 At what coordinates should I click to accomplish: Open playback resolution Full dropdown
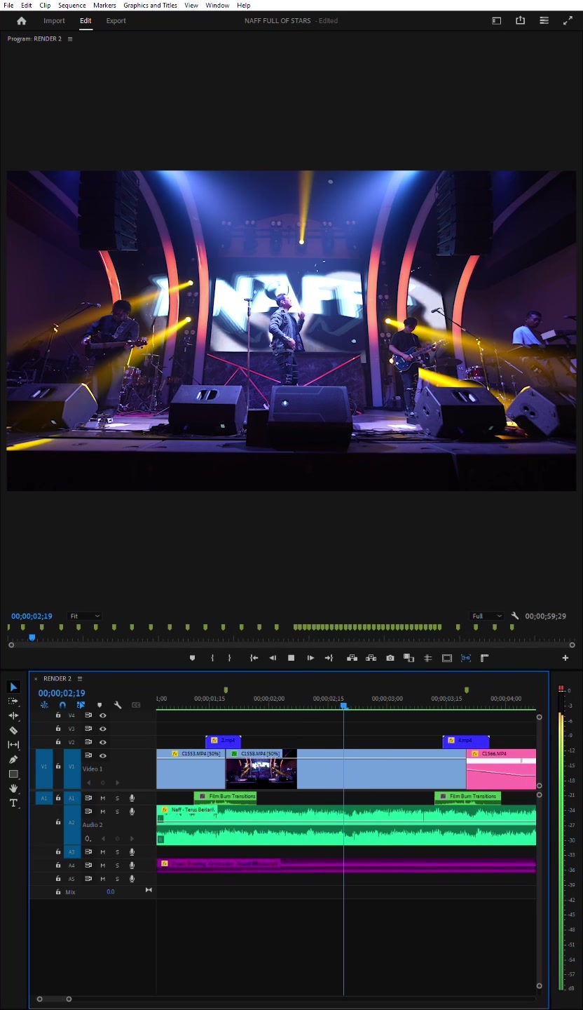(487, 616)
